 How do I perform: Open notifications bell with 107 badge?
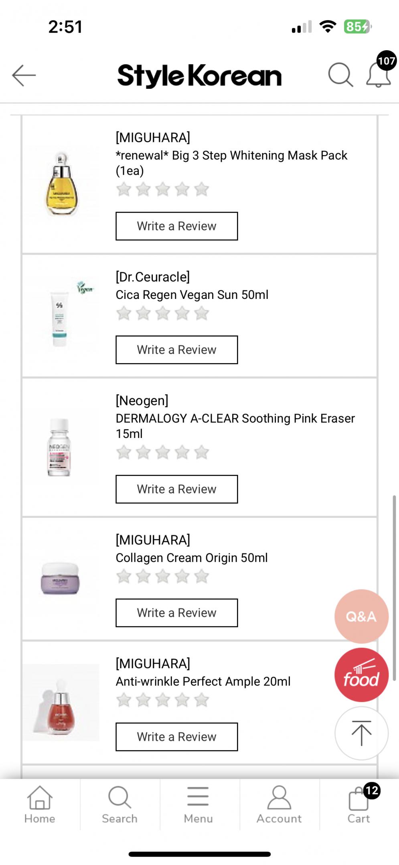pyautogui.click(x=378, y=75)
